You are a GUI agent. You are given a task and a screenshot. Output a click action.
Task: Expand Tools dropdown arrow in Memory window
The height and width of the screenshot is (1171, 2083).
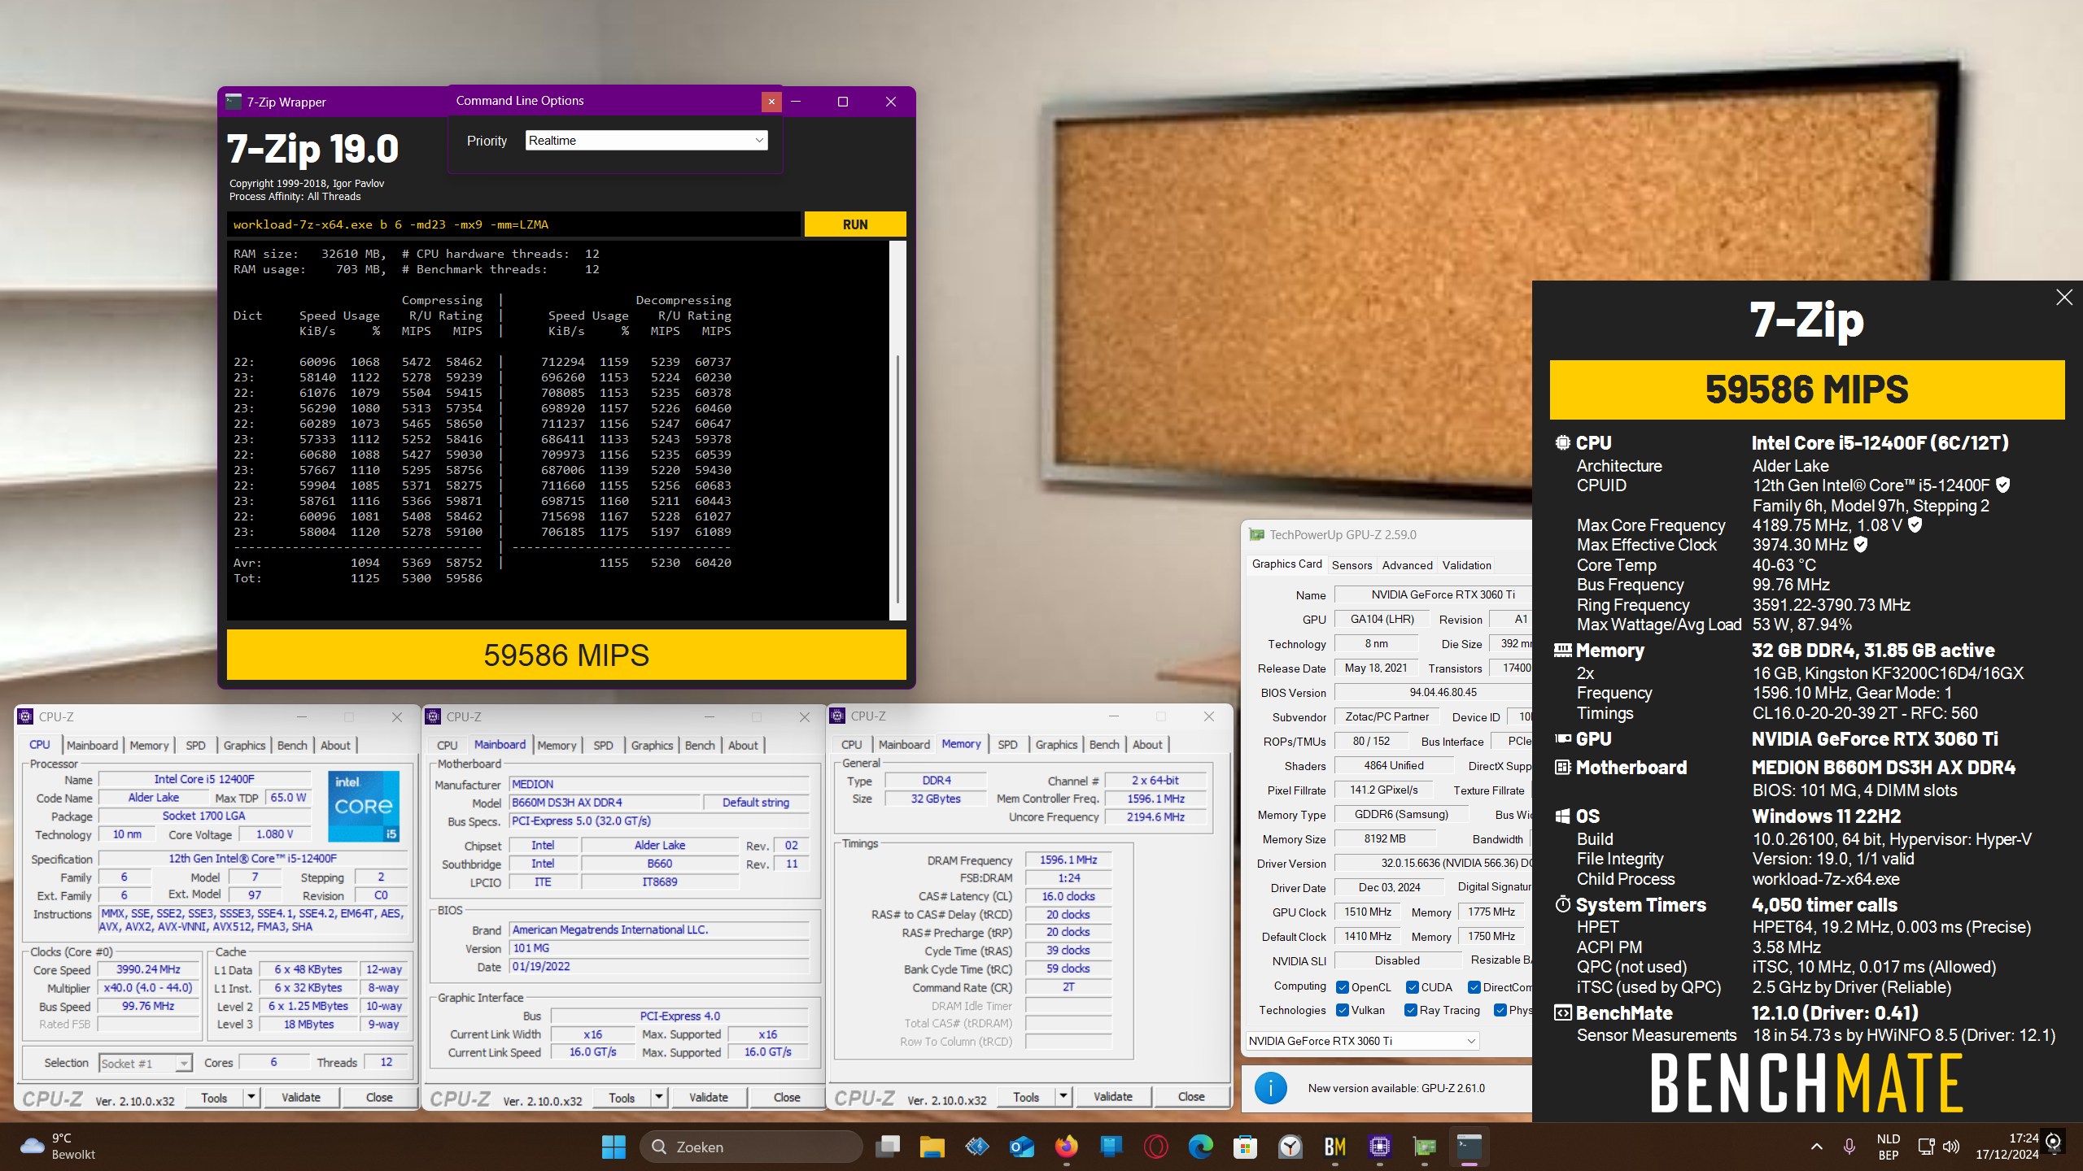pyautogui.click(x=1063, y=1097)
